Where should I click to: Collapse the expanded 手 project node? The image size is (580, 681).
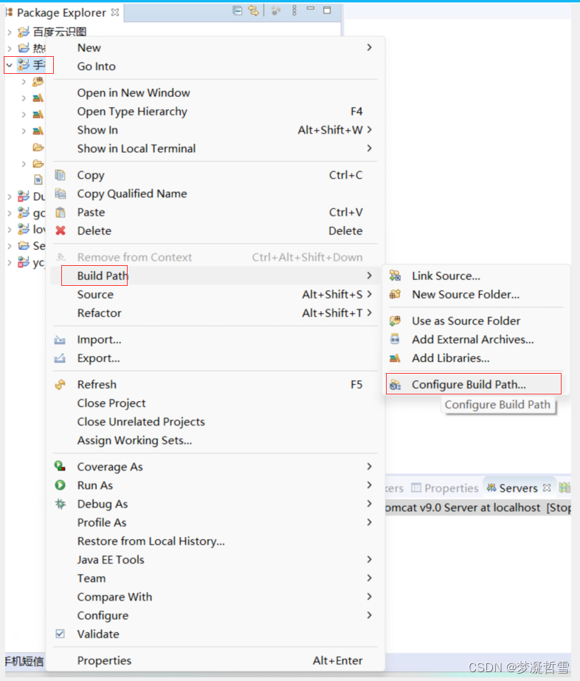(9, 65)
